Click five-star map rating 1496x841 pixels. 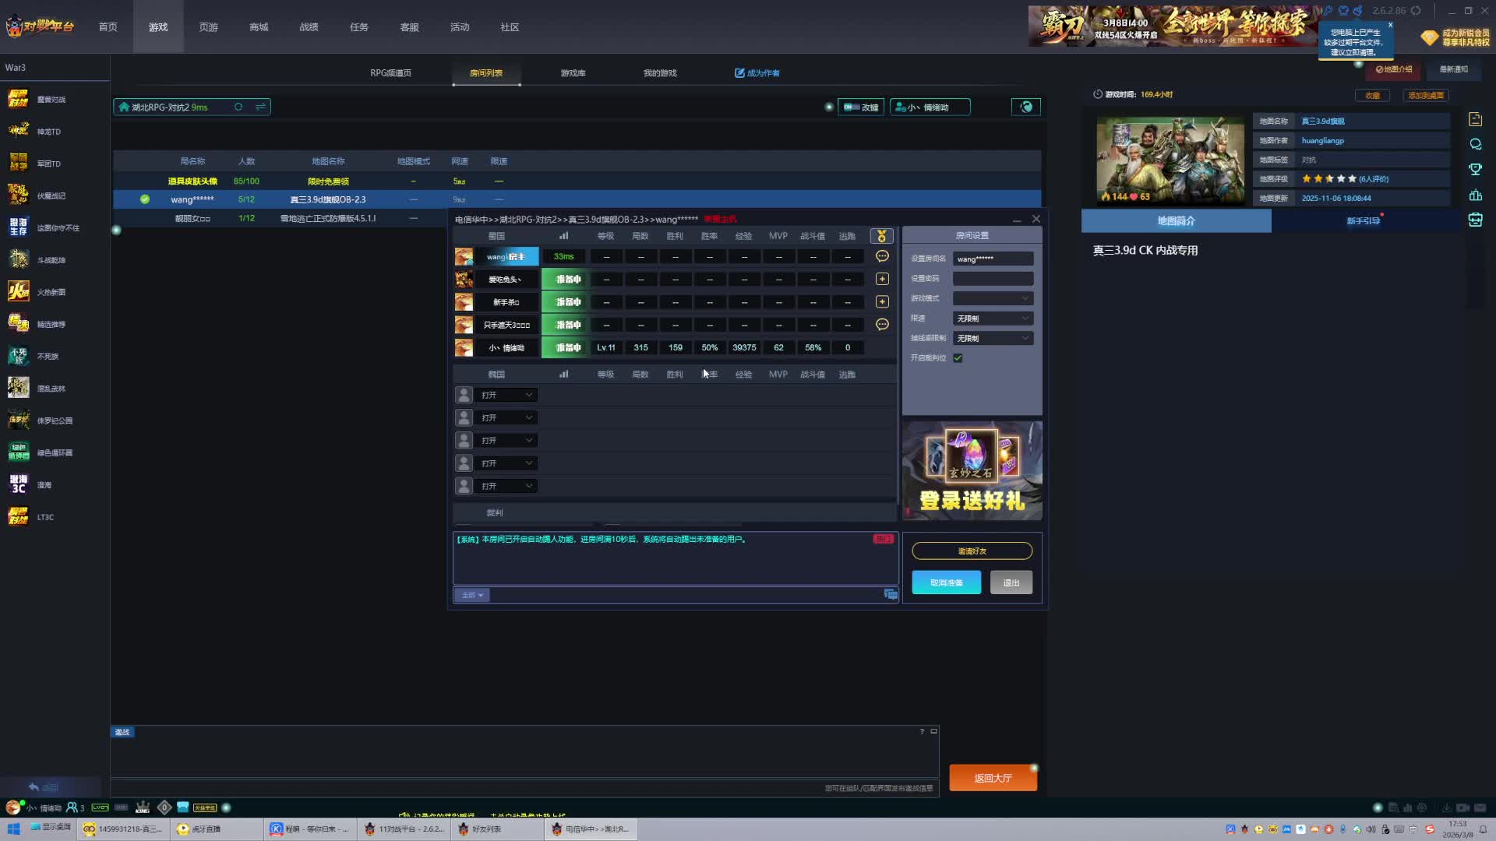coord(1328,179)
